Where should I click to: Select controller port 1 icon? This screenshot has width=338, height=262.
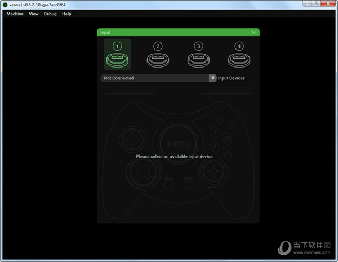pyautogui.click(x=117, y=55)
